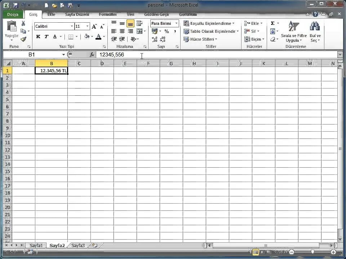Toggle align text left

coord(114,31)
